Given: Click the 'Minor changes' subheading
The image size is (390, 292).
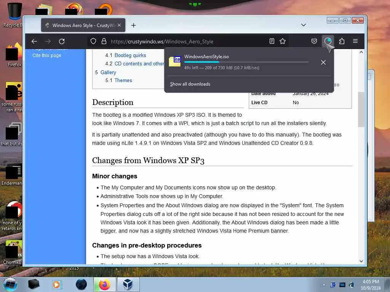Looking at the screenshot, I should tap(115, 176).
